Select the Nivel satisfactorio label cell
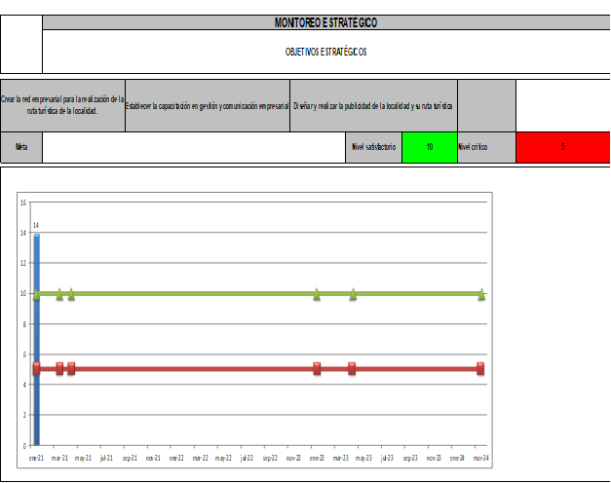This screenshot has width=611, height=483. [x=375, y=147]
